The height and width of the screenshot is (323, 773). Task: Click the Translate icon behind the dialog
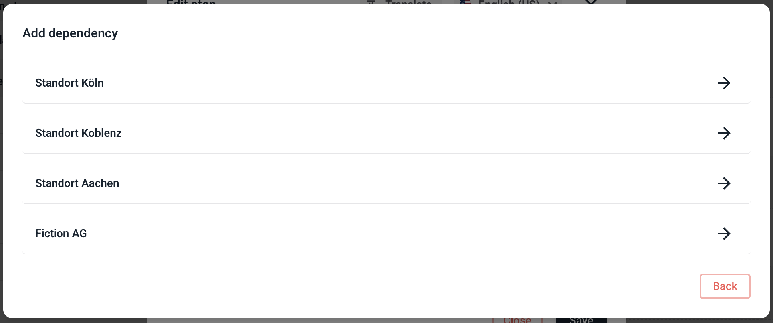pyautogui.click(x=371, y=2)
